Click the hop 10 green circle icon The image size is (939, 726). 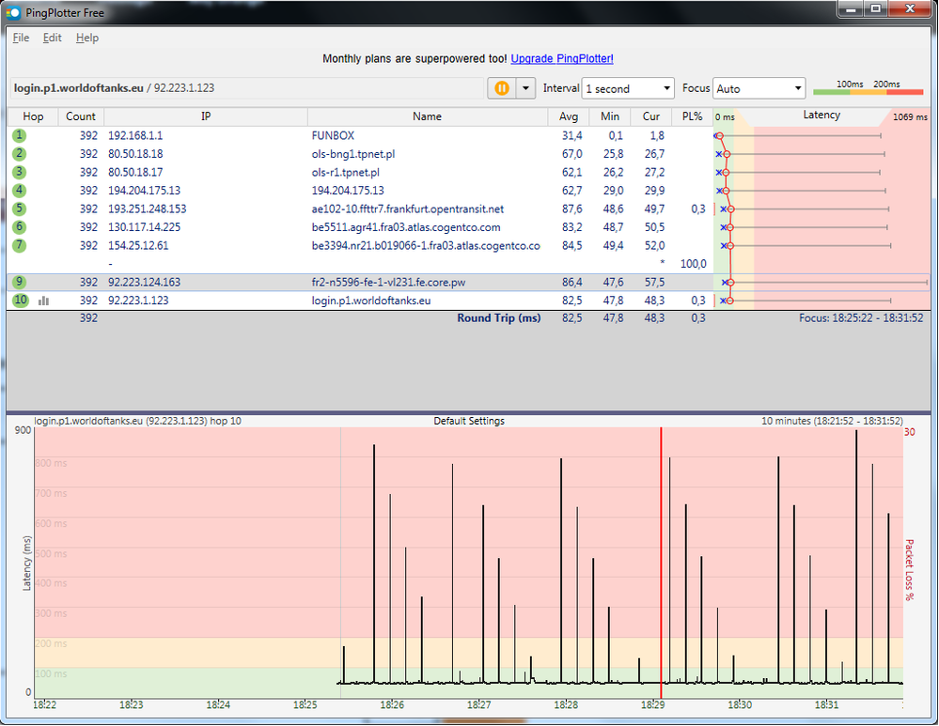20,301
